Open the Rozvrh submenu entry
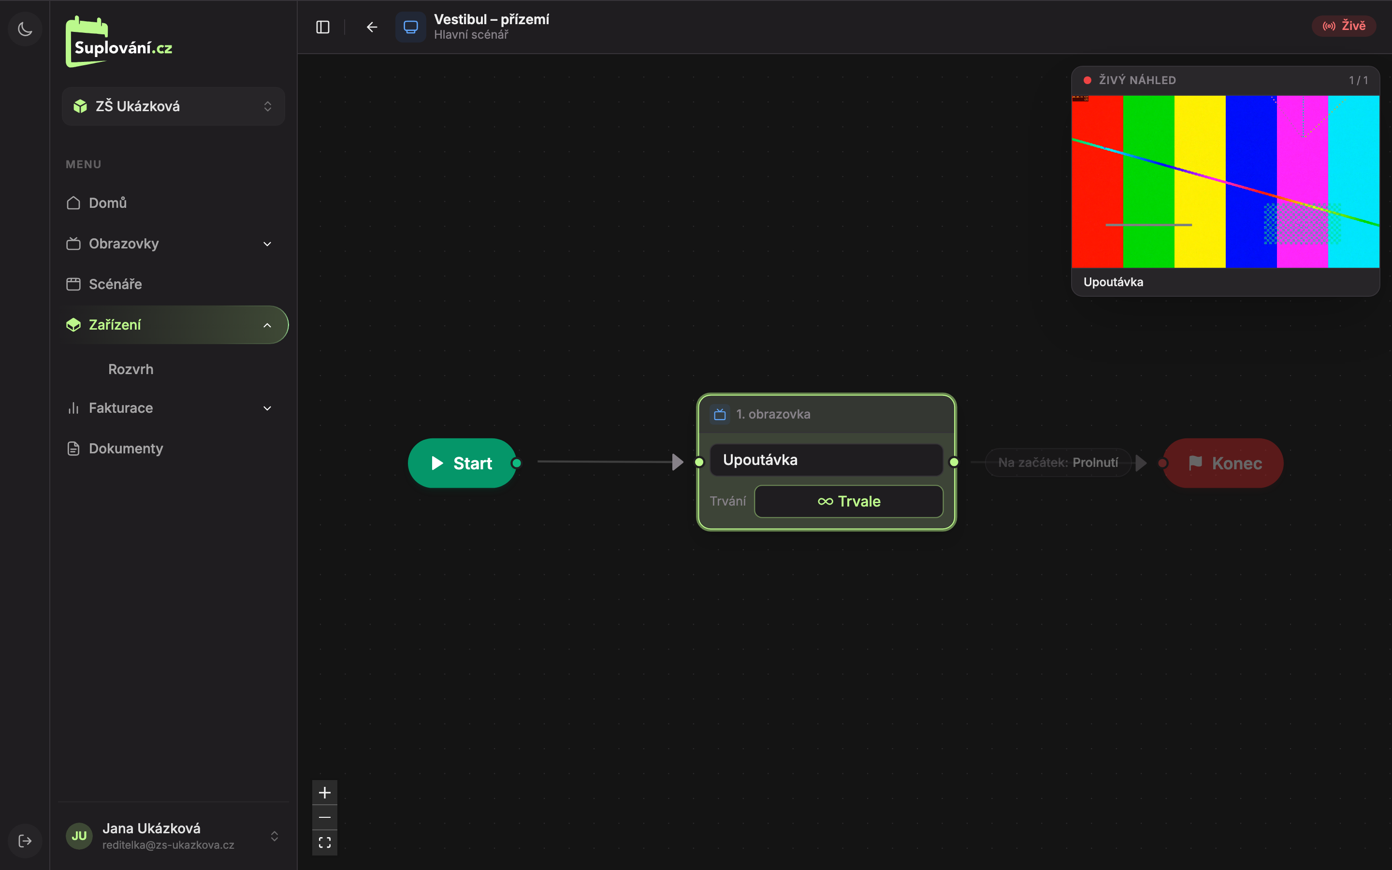Image resolution: width=1392 pixels, height=870 pixels. [130, 369]
